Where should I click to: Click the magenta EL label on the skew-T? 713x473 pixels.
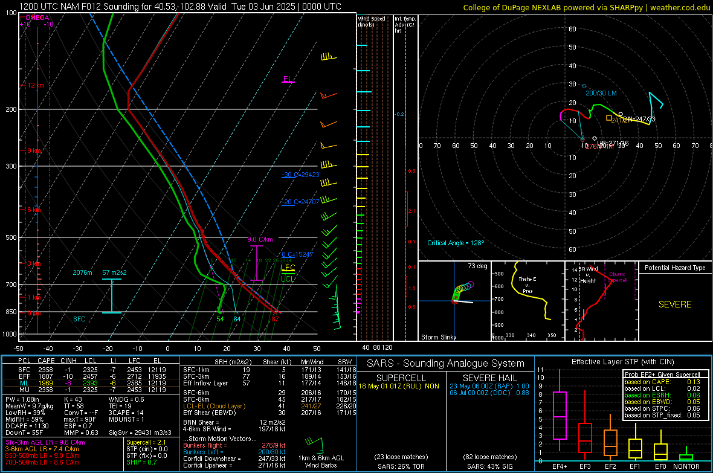pyautogui.click(x=288, y=79)
